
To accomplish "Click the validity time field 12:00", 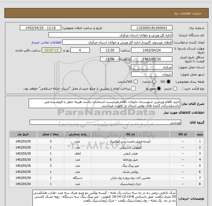I will click(110, 59).
